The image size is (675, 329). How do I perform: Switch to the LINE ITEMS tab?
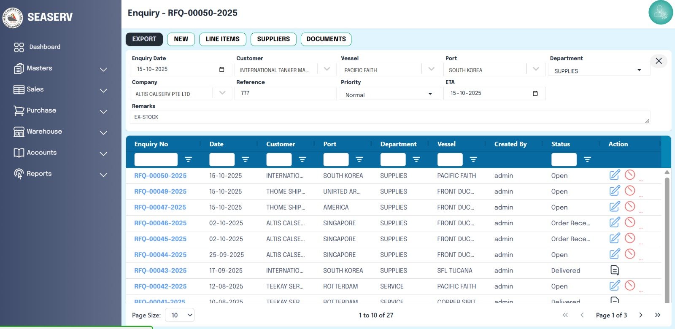[222, 39]
